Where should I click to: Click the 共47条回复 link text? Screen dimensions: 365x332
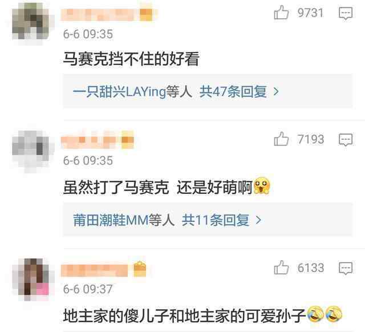click(233, 91)
